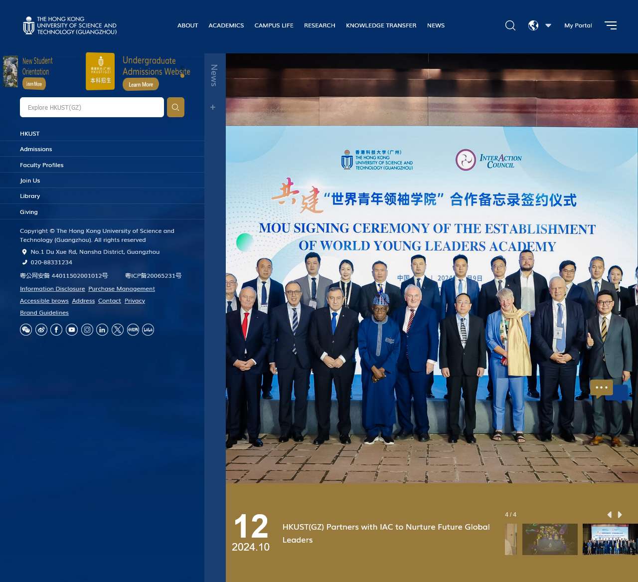Open the Contact footer link
638x582 pixels.
click(110, 301)
